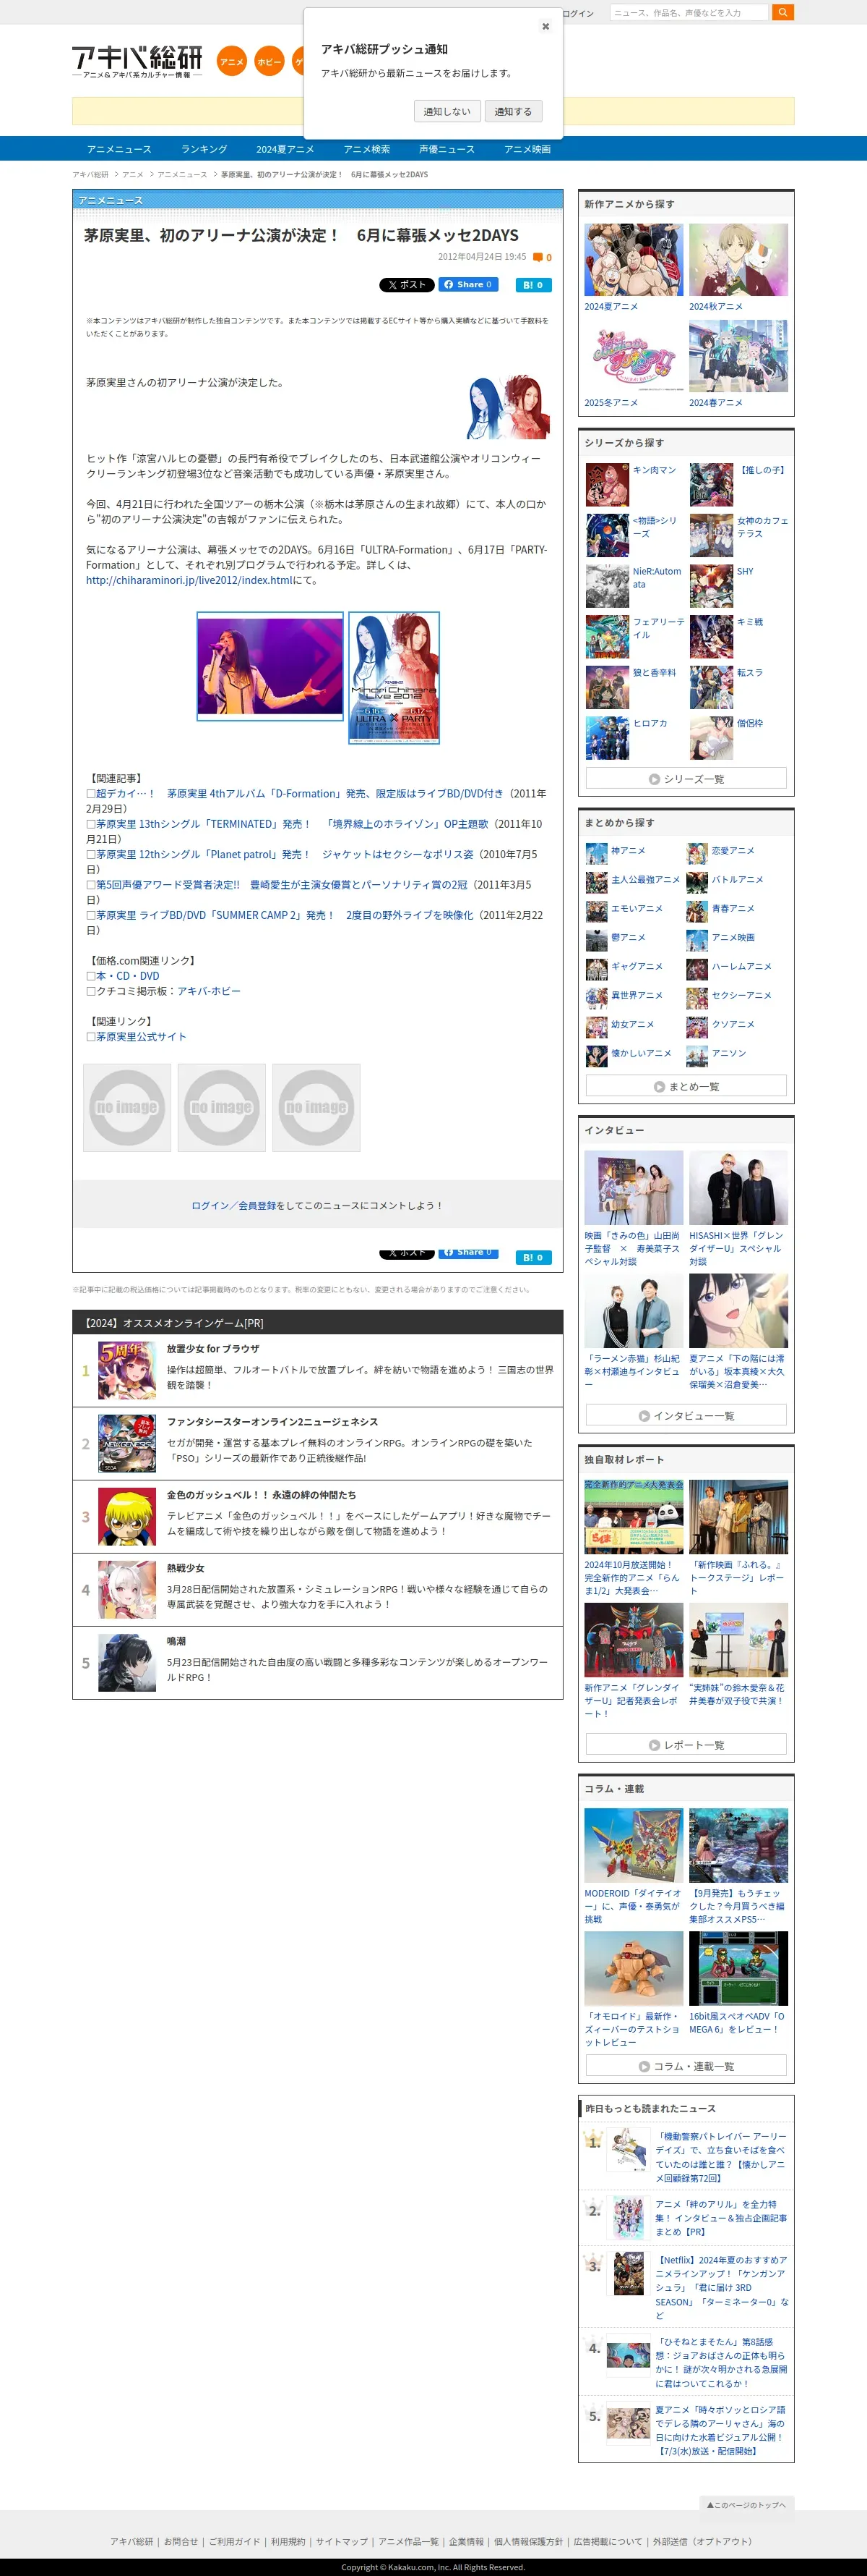Viewport: 867px width, 2576px height.
Task: Open the 2025冬アニメ thumbnail in sidebar
Action: [633, 356]
